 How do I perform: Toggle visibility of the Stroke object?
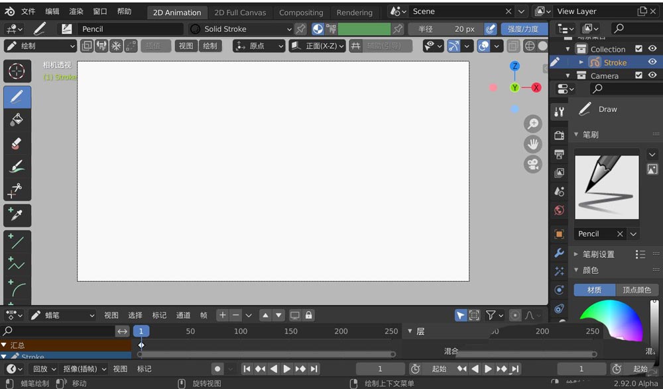(x=652, y=62)
